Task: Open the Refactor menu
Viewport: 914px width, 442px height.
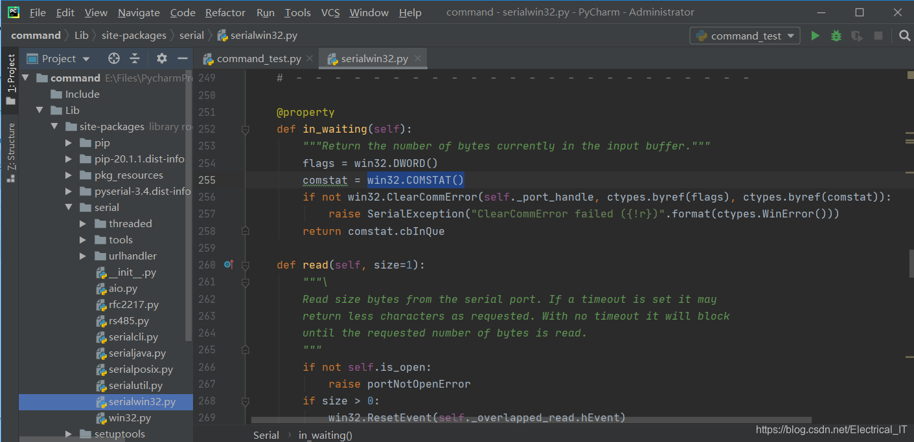Action: click(x=225, y=12)
